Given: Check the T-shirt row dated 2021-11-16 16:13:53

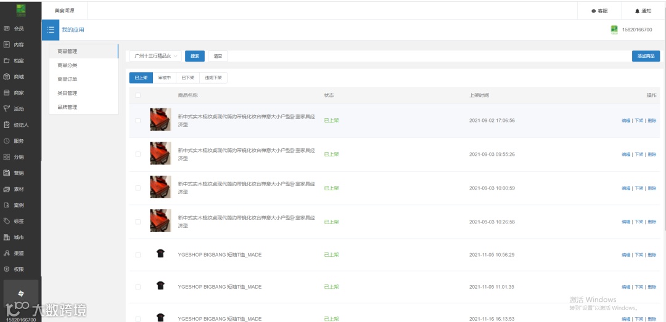Looking at the screenshot, I should coord(138,319).
